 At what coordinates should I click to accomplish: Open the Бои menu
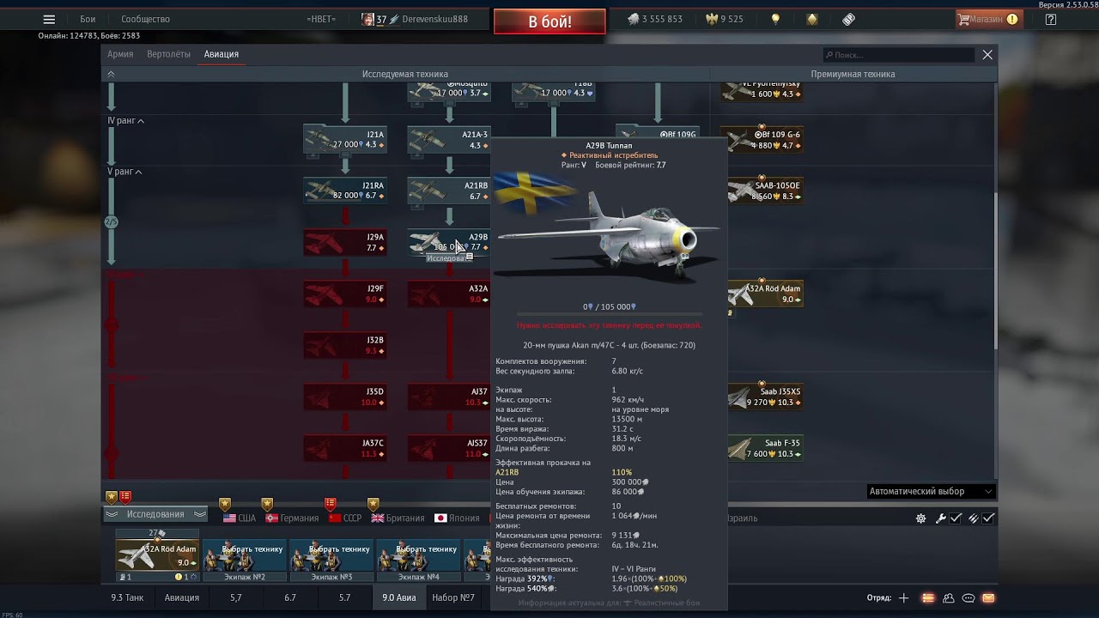click(x=88, y=19)
